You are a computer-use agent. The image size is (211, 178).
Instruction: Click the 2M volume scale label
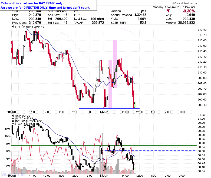(8, 166)
